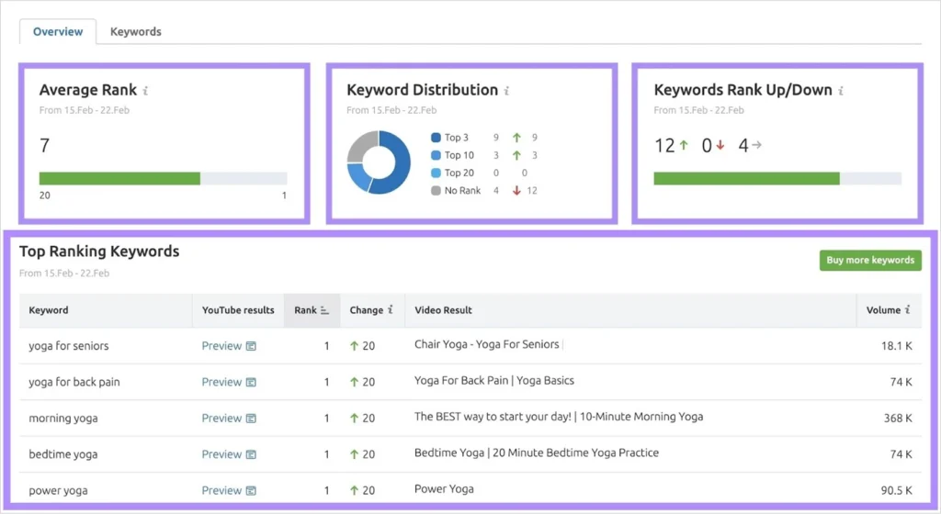This screenshot has height=514, width=941.
Task: Click info icon beside Keyword Distribution
Action: [507, 91]
